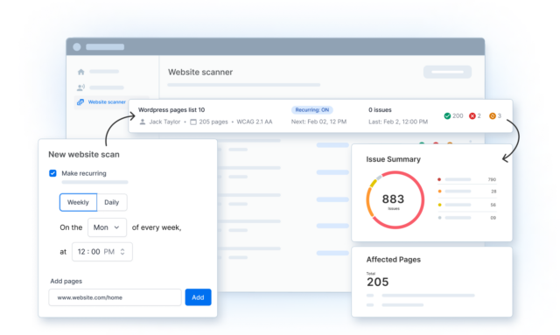The image size is (560, 335).
Task: Click the 200 passed count
Action: pos(458,115)
